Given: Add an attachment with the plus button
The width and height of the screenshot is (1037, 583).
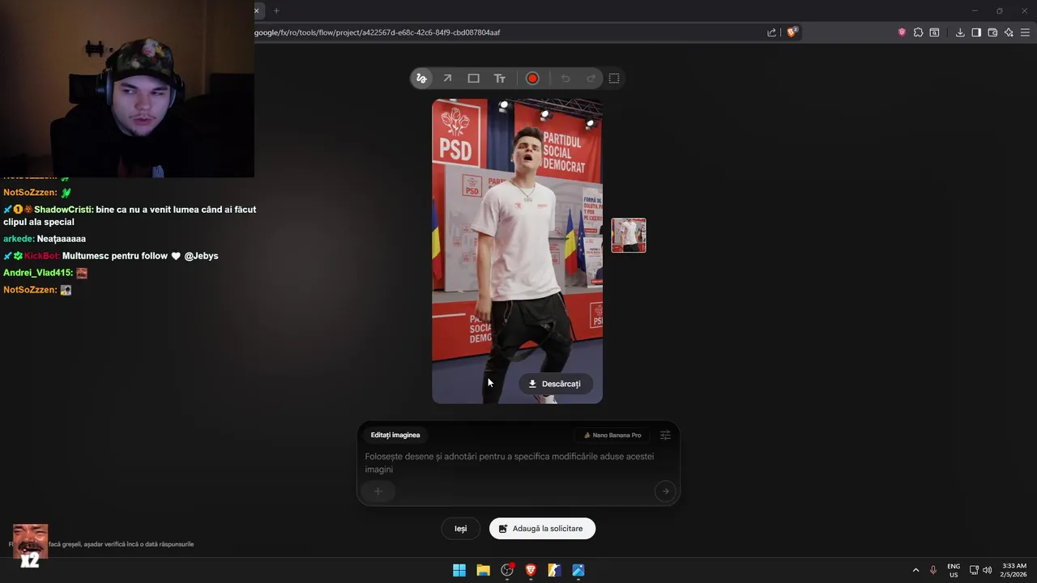Looking at the screenshot, I should point(378,491).
